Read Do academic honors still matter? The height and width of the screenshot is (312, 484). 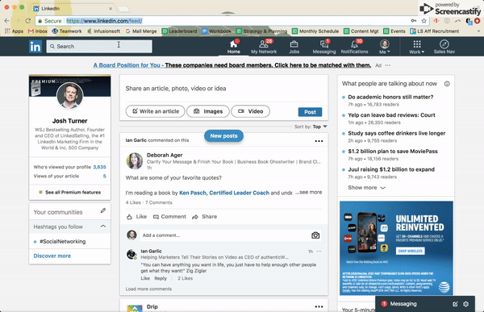[x=390, y=97]
